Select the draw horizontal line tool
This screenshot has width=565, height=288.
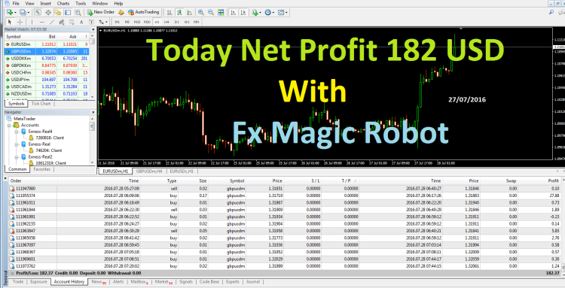41,22
